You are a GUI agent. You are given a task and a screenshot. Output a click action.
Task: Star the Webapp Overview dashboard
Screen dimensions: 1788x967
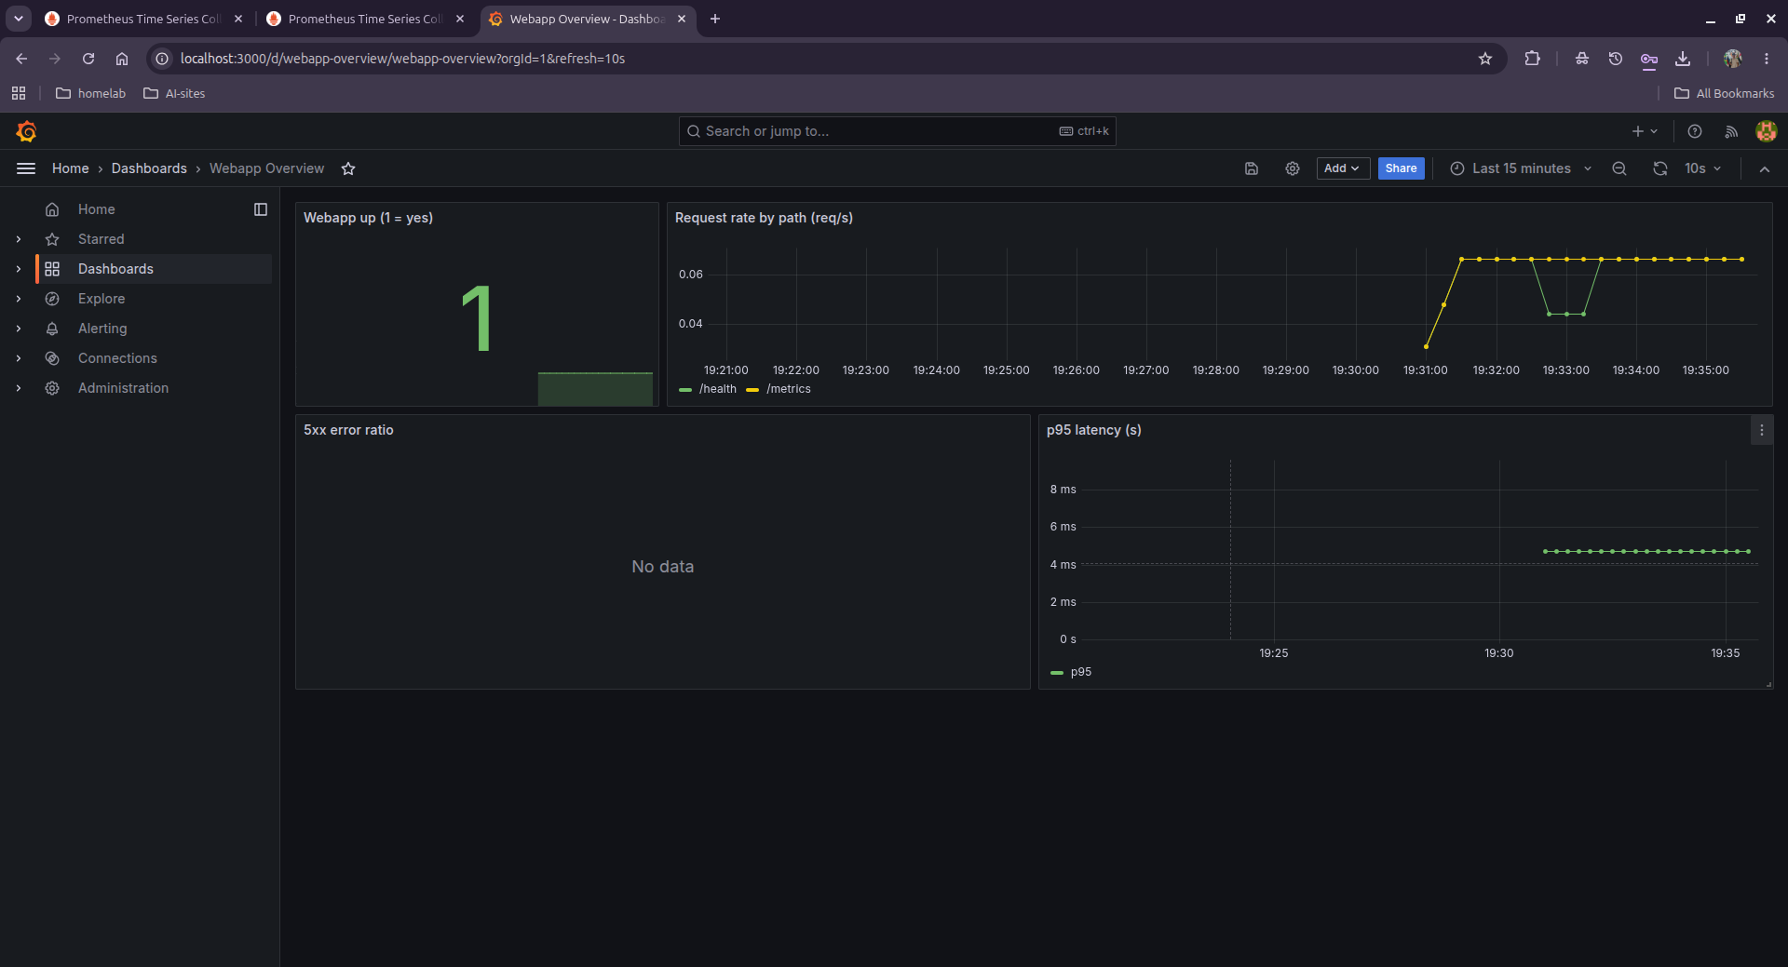[348, 168]
